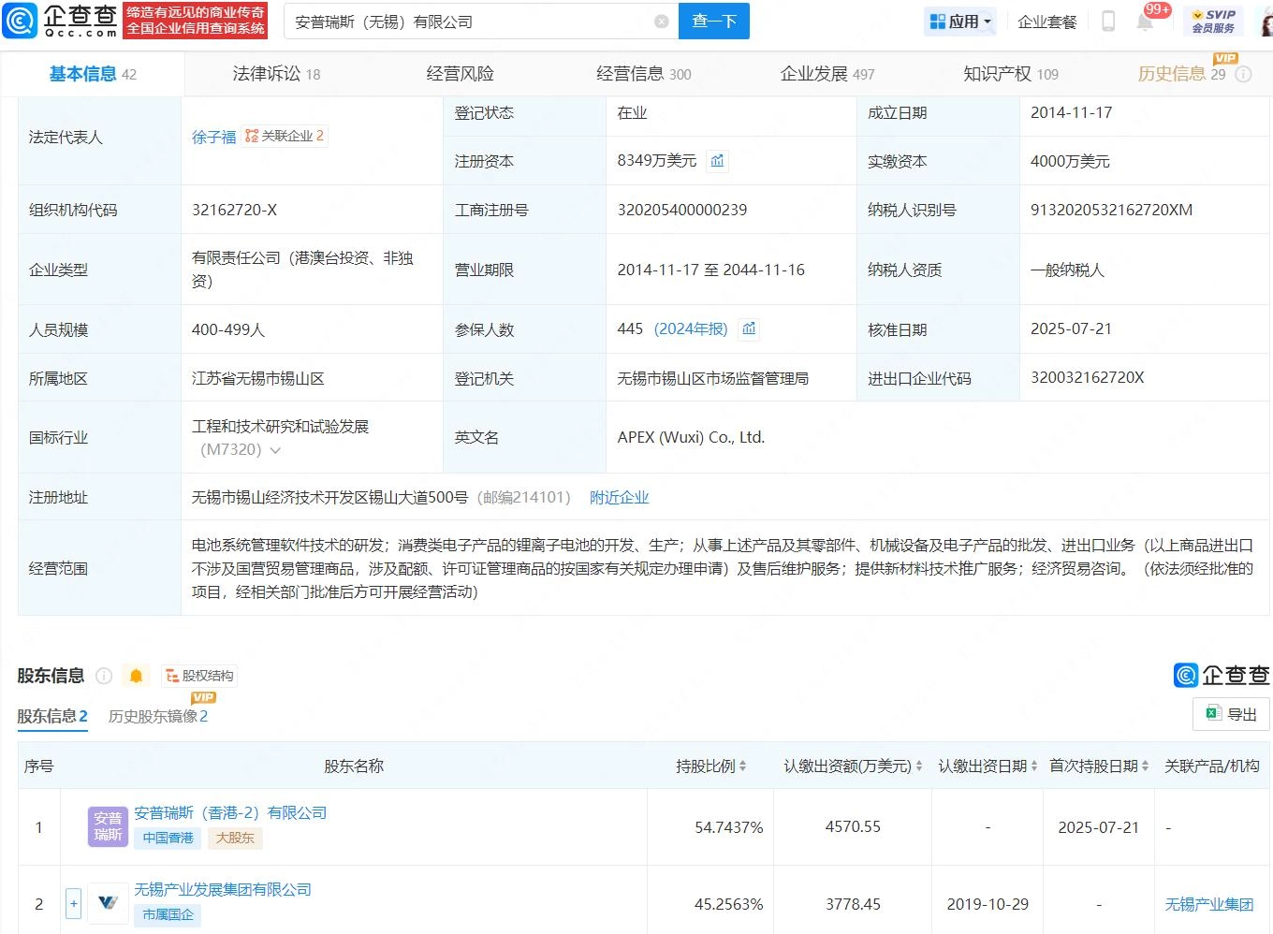Switch to the 法律诉讼 tab
The width and height of the screenshot is (1273, 934).
269,73
